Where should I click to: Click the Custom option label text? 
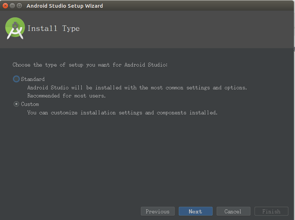pyautogui.click(x=30, y=104)
